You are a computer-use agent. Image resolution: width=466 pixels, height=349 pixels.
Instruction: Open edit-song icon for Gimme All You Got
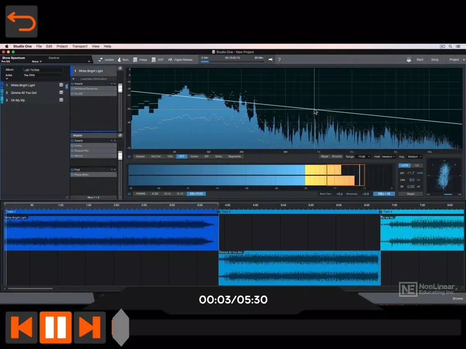click(x=61, y=92)
